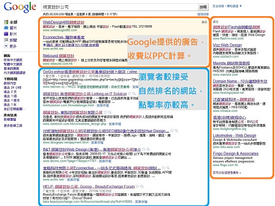Image resolution: width=275 pixels, height=206 pixels.
Task: Preview the Linking on IT Solution result with magnifier
Action: click(x=134, y=93)
